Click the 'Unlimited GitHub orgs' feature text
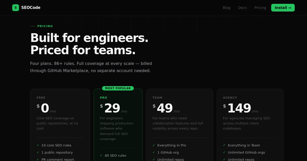307x161 pixels. [246, 152]
